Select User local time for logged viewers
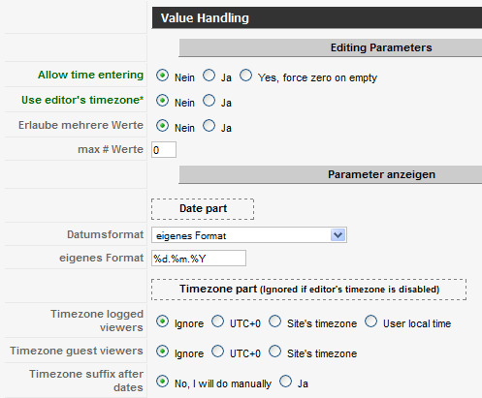Screen dimensions: 482x398 tap(370, 321)
